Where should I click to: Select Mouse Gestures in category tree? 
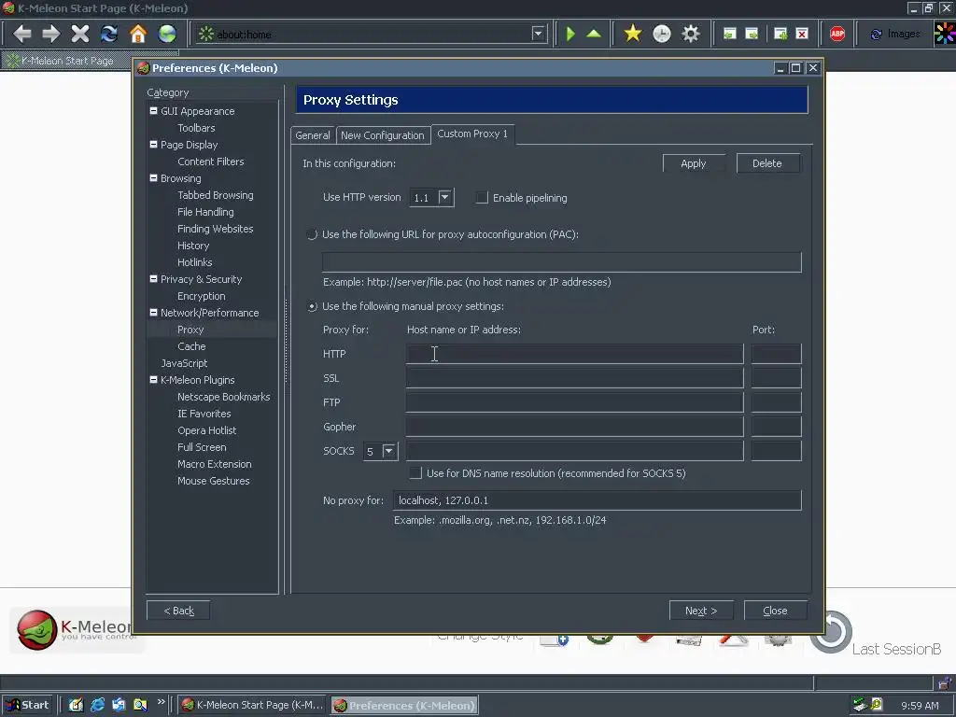point(214,481)
